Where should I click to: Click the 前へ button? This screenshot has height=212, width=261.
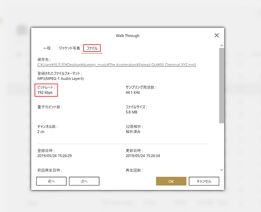[51, 181]
